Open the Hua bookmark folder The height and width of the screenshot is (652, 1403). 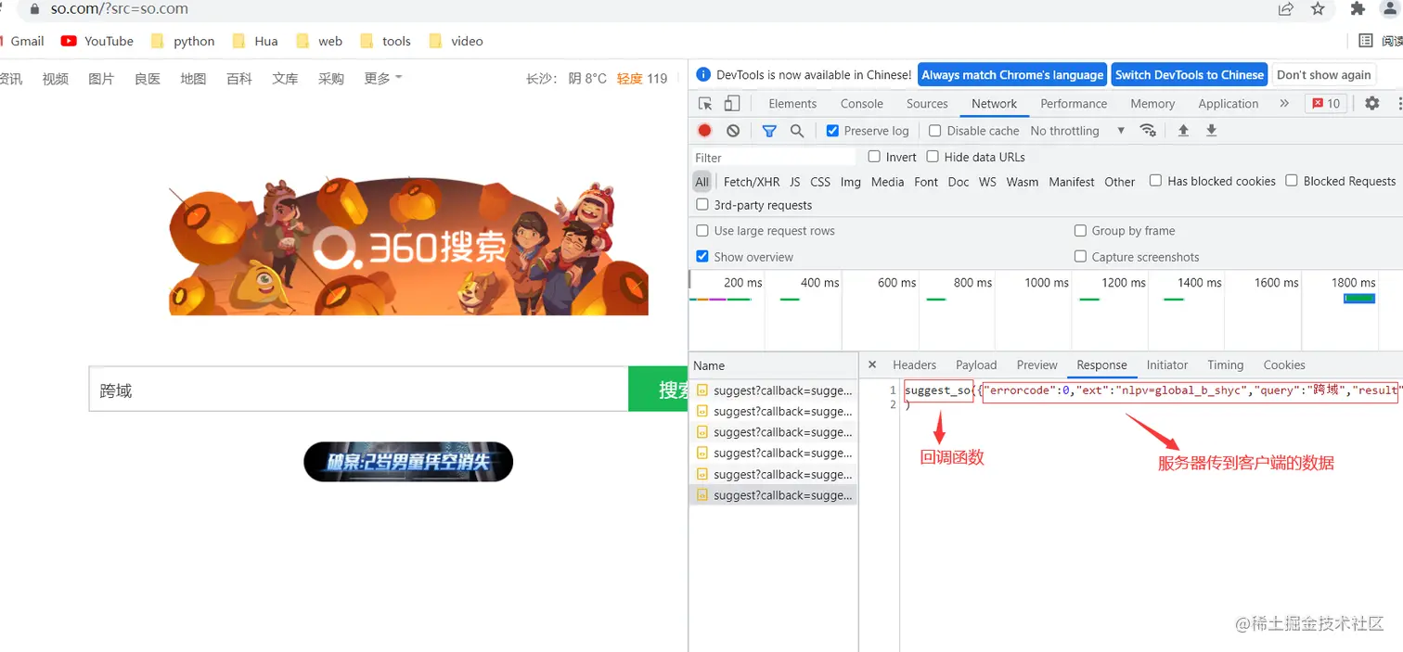pos(255,41)
